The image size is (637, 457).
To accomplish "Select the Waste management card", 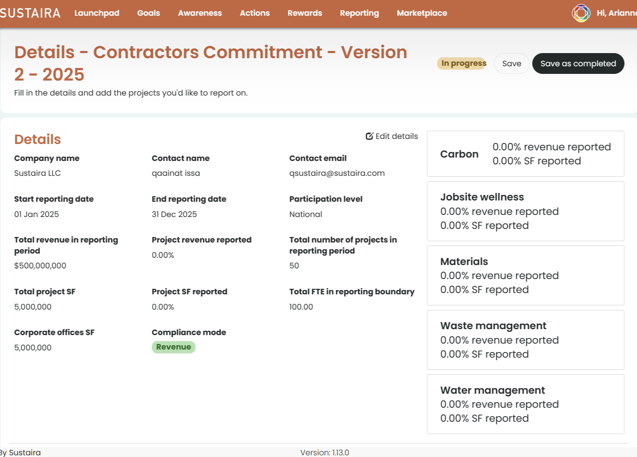I will click(x=525, y=340).
